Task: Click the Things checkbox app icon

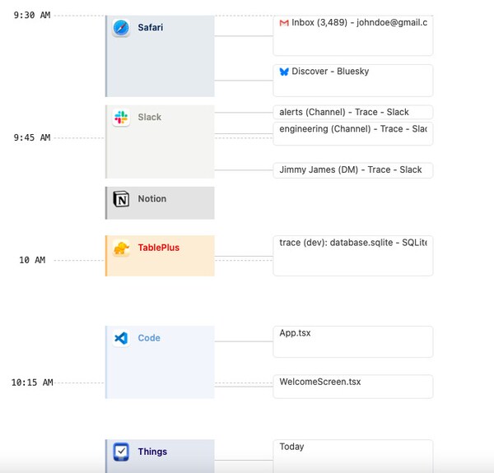Action: [121, 452]
